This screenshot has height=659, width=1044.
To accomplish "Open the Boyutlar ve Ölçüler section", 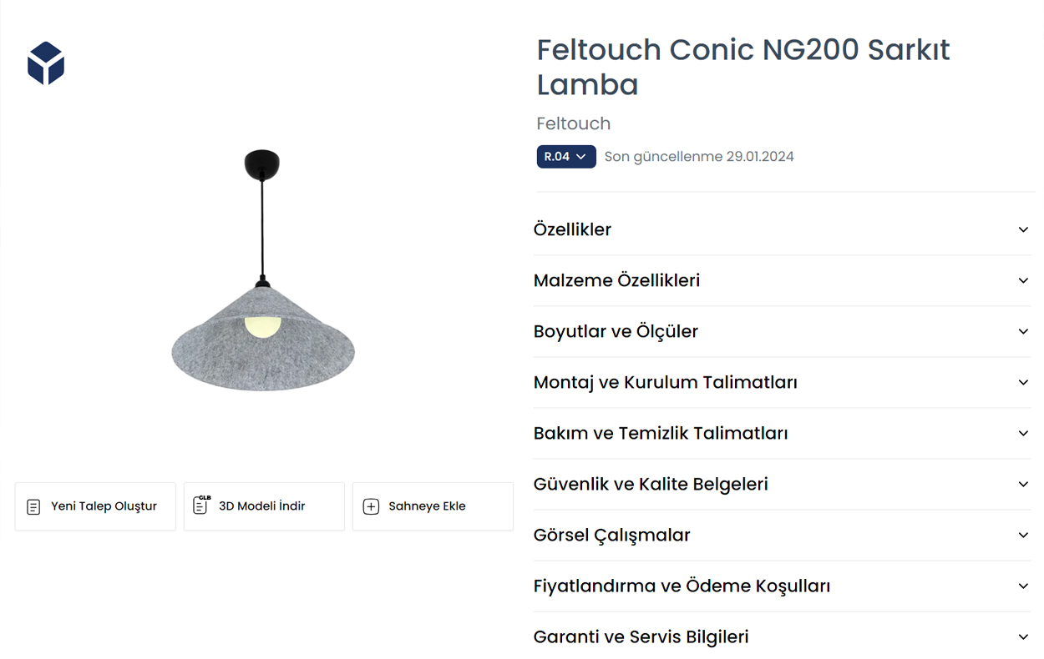I will pos(616,331).
